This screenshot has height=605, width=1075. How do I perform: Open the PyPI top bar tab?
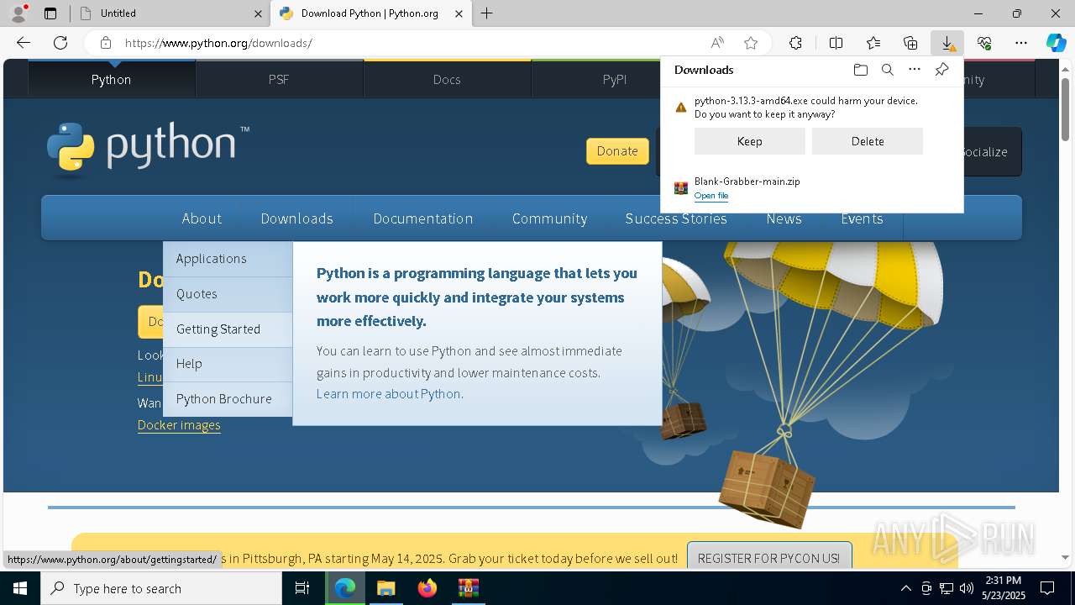pyautogui.click(x=615, y=79)
